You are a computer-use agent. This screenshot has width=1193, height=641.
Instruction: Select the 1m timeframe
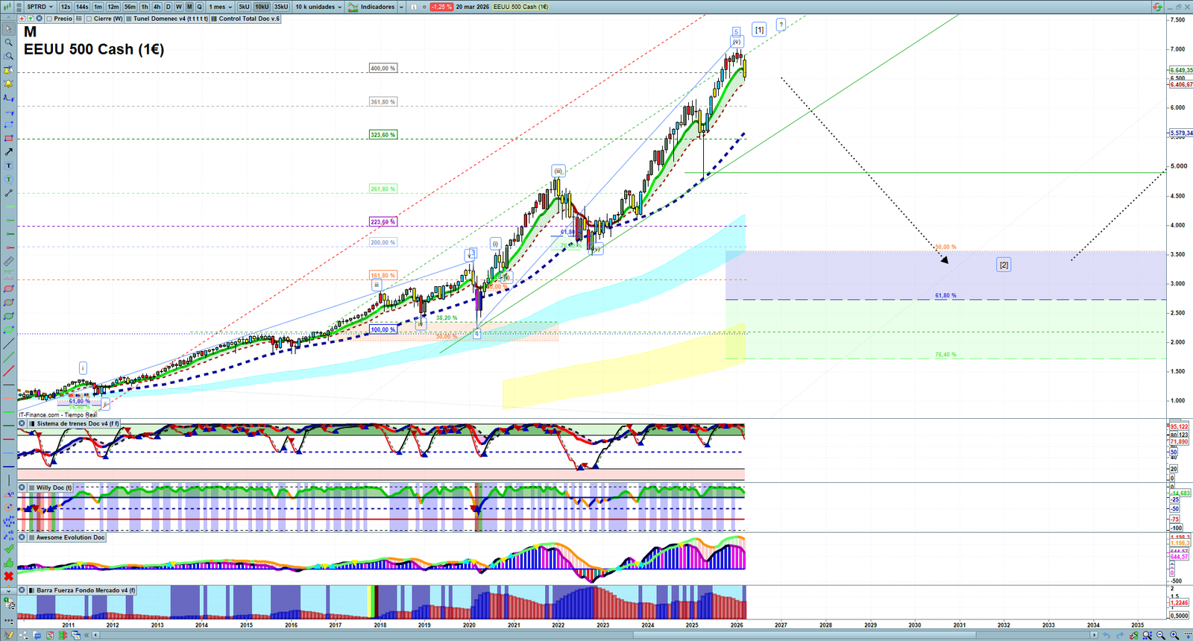[x=98, y=7]
